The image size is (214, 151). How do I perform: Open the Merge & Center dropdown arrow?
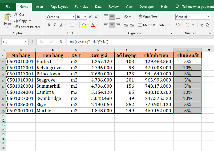pos(169,25)
